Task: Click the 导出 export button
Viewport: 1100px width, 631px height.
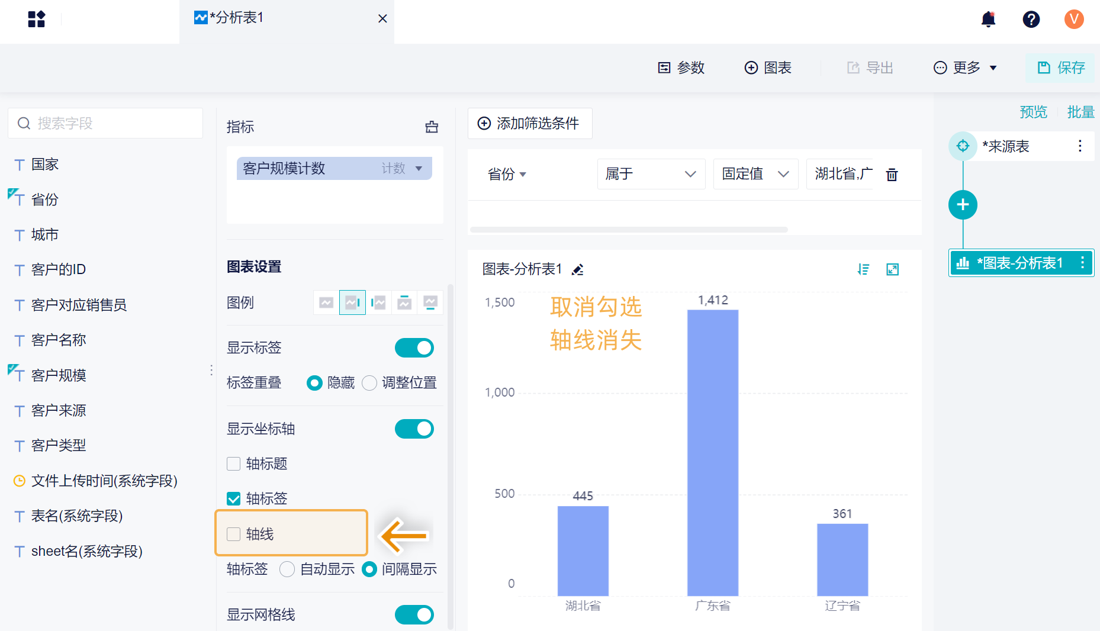Action: [x=870, y=67]
